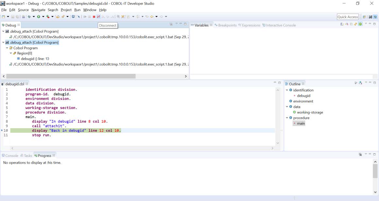The image size is (379, 201).
Task: Collapse the procedure node in Outline view
Action: pos(287,118)
